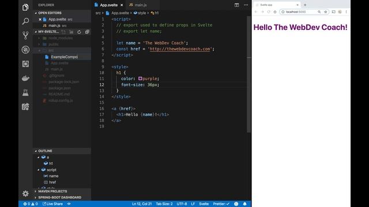
Task: Close App.svelte in Open Editors list
Action: point(40,20)
